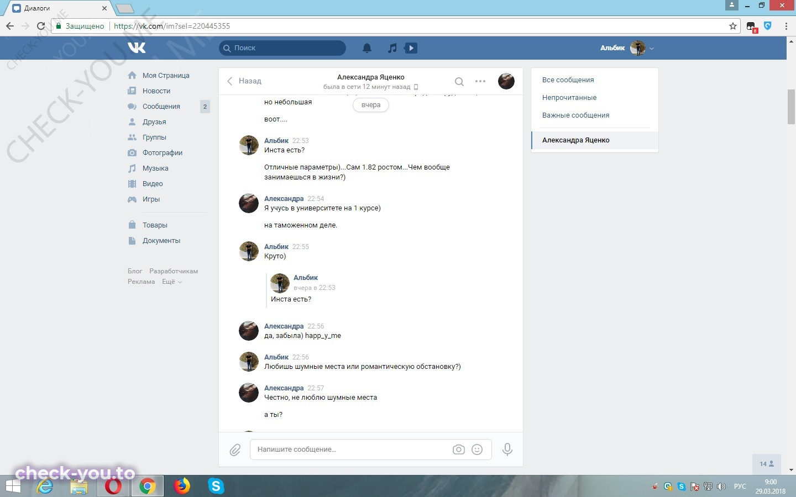Click the VK logo in header
796x497 pixels.
(137, 48)
